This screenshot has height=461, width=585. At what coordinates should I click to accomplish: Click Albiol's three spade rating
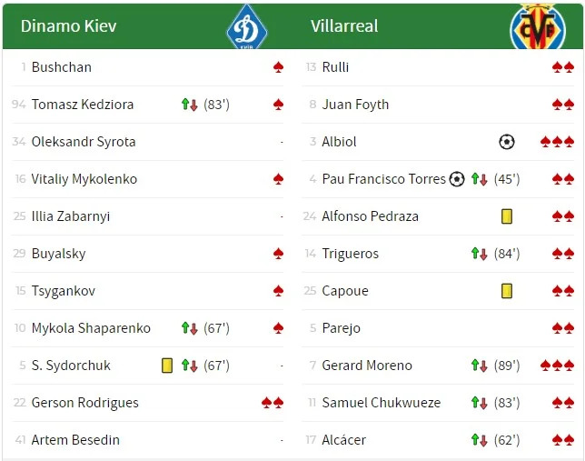point(557,142)
